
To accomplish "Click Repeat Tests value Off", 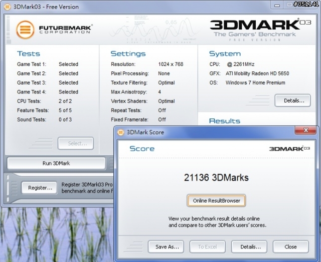I will pos(162,110).
